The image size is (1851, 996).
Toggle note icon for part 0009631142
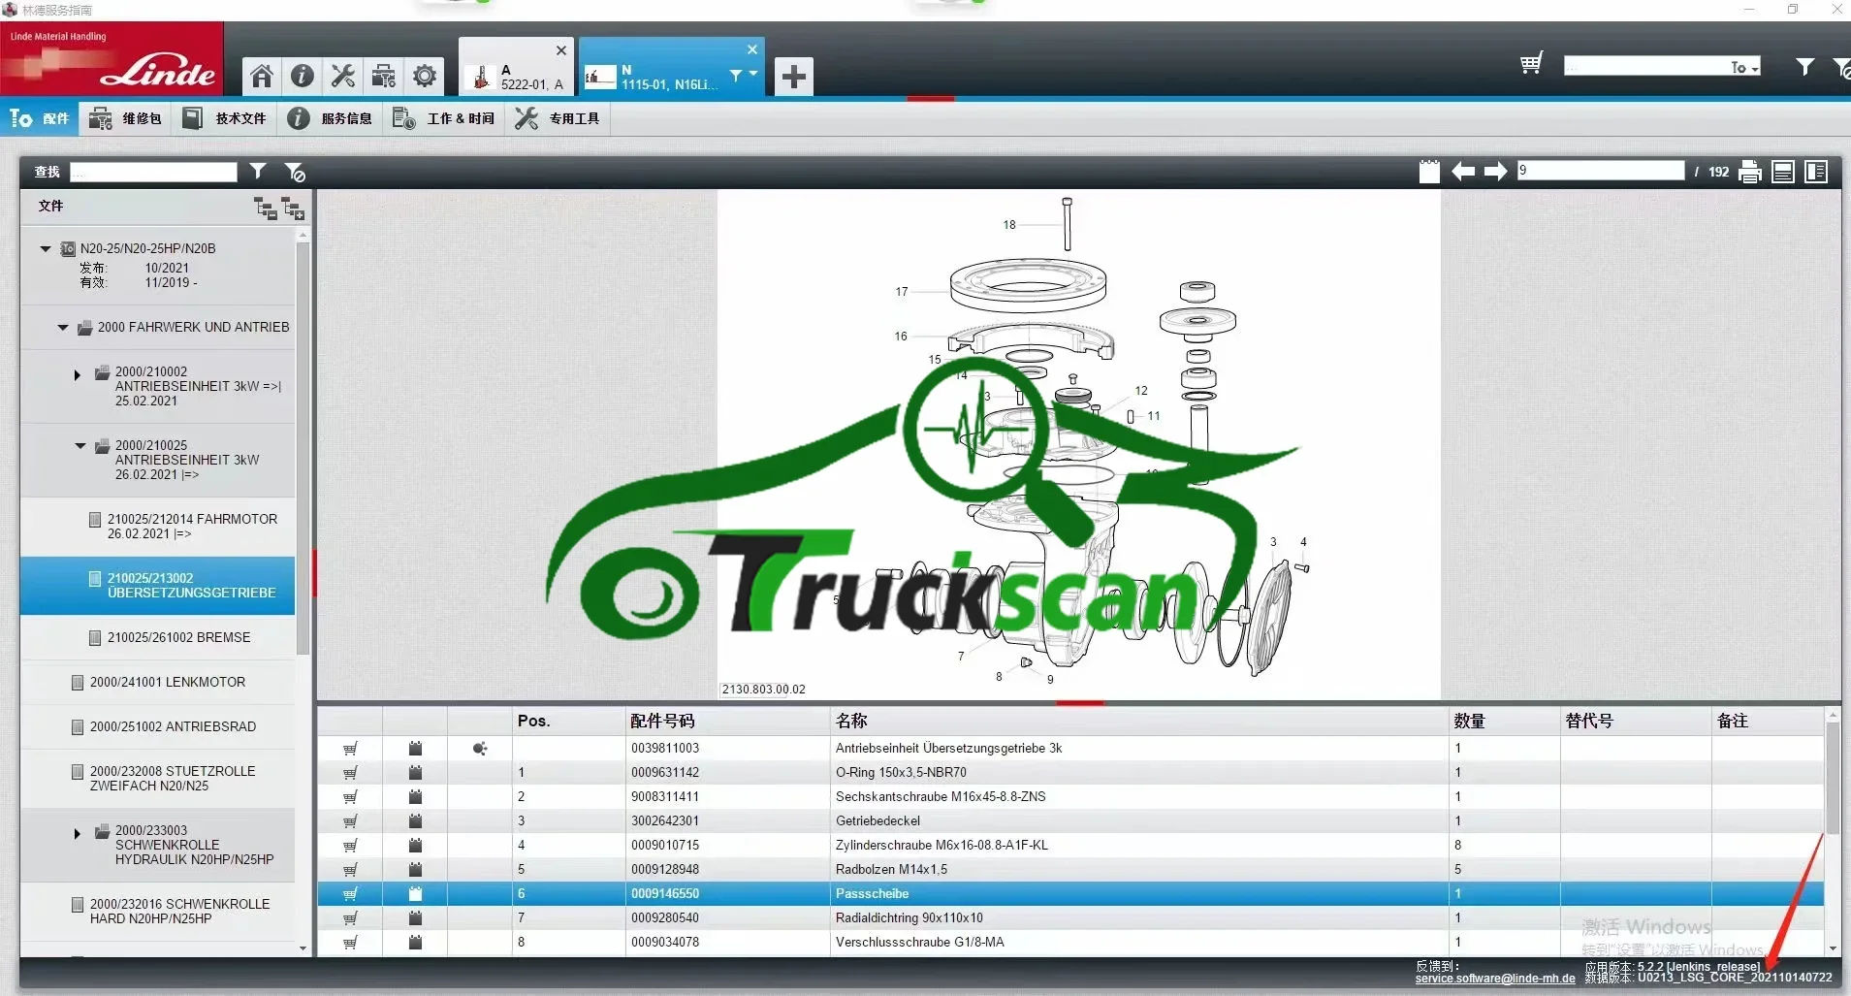point(415,772)
